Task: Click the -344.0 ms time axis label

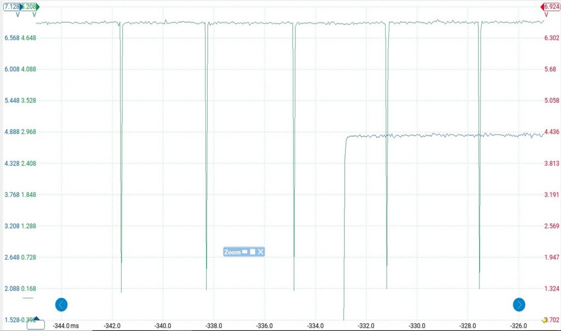Action: click(65, 326)
